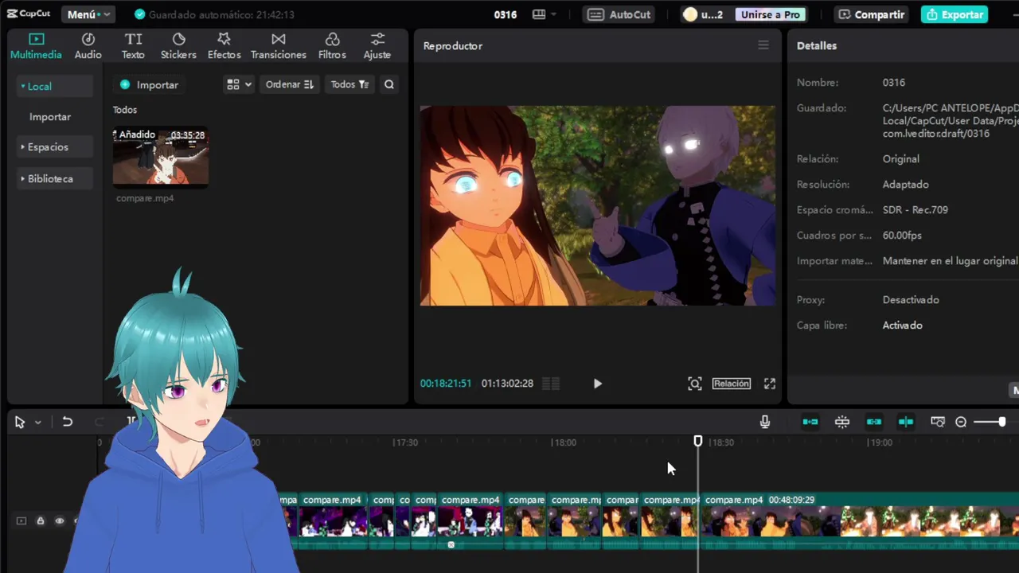Open the Multimedia tab
This screenshot has width=1019, height=573.
pos(36,46)
